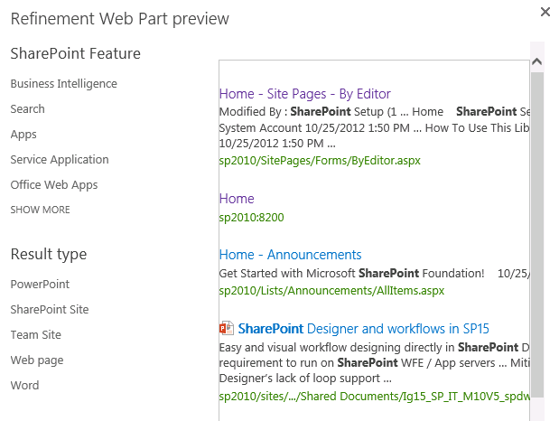This screenshot has width=559, height=421.
Task: Click the Refinement Web Part preview title
Action: (120, 19)
